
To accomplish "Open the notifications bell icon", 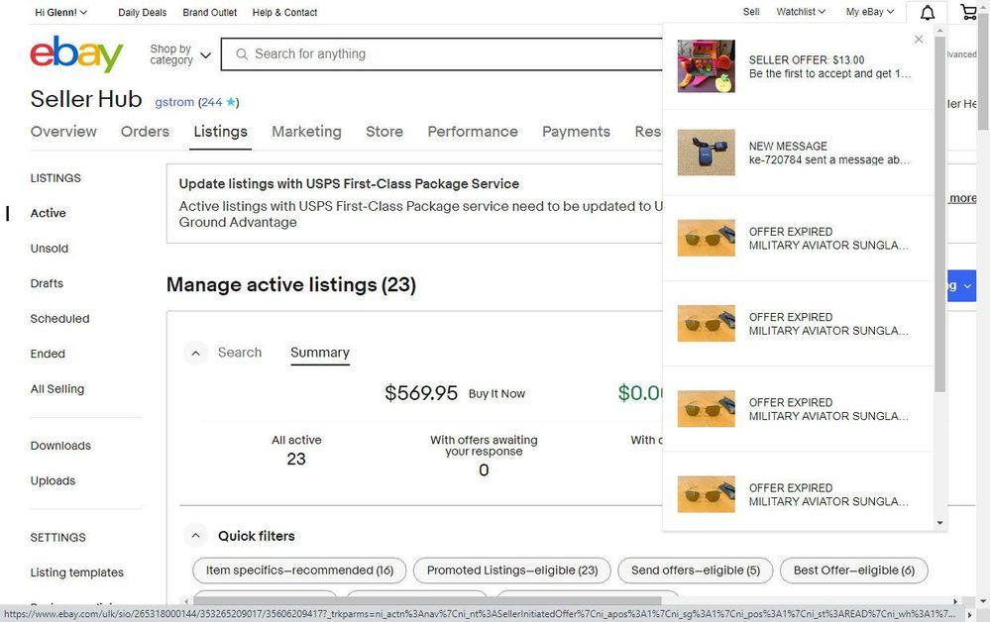I will click(x=927, y=13).
